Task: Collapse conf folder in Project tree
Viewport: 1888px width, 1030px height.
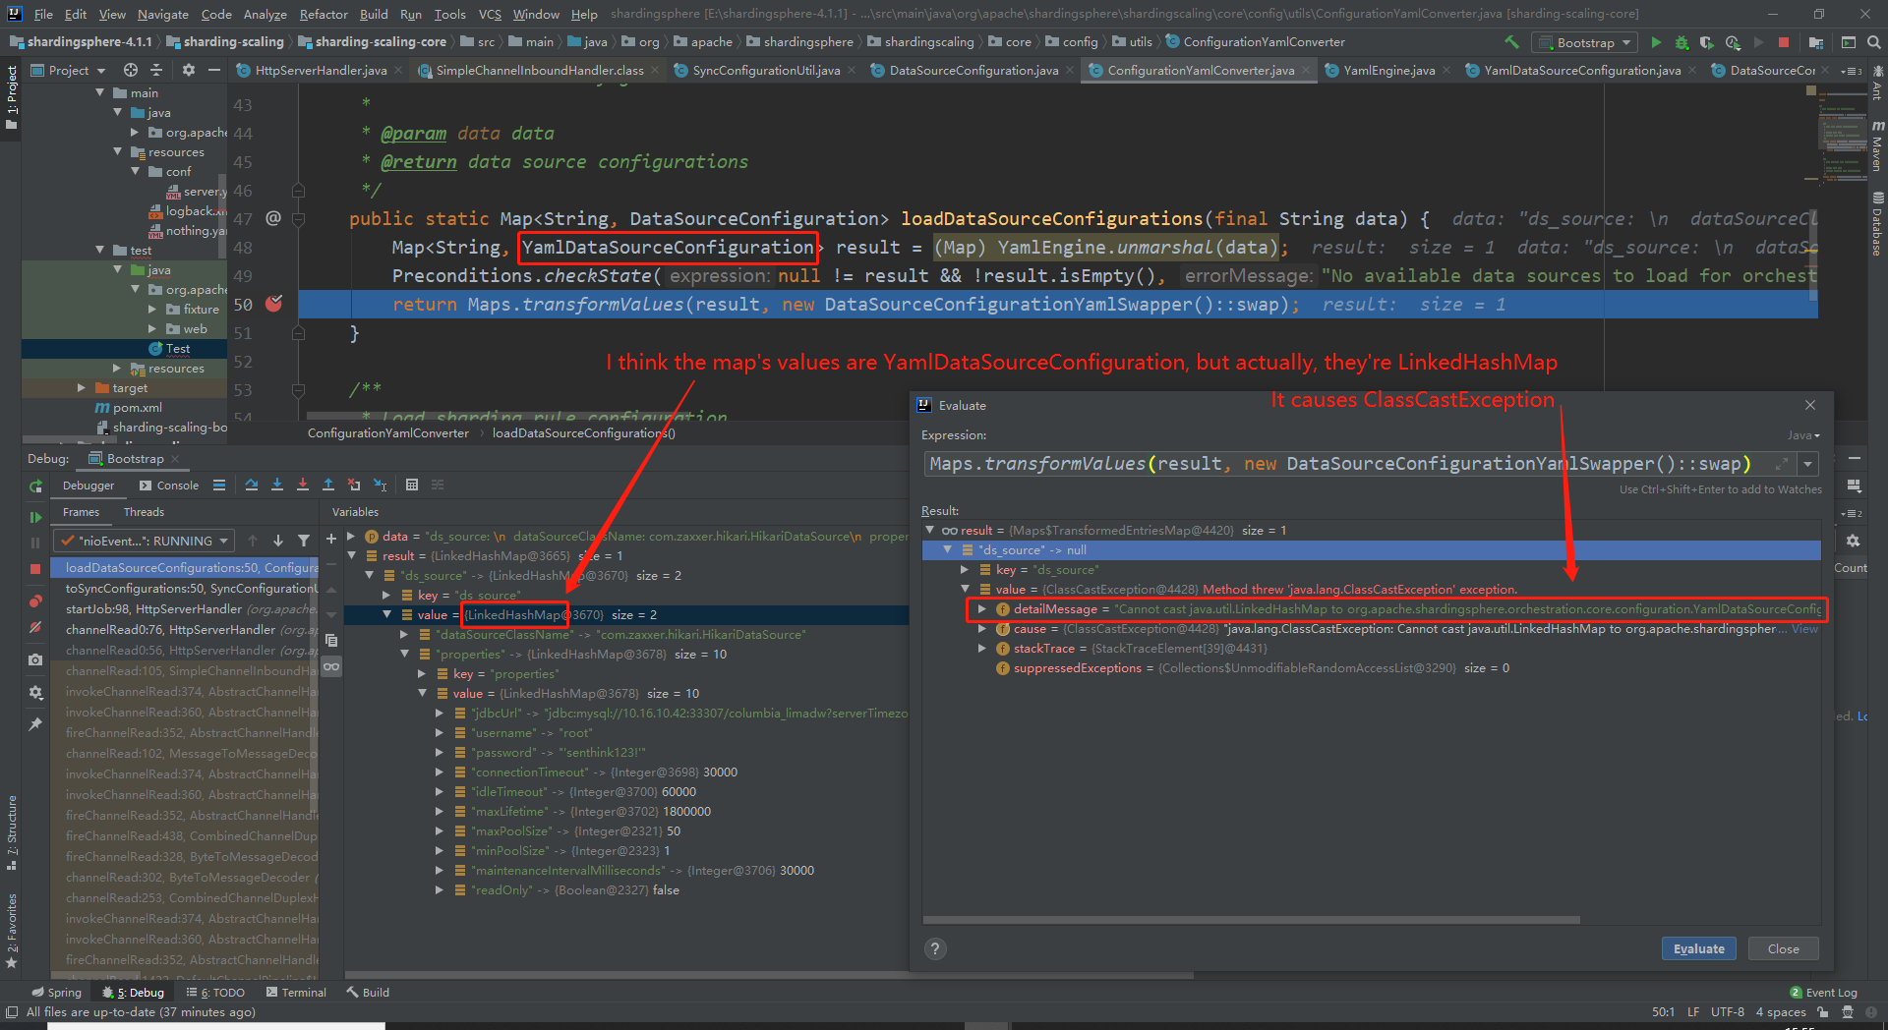Action: click(136, 171)
